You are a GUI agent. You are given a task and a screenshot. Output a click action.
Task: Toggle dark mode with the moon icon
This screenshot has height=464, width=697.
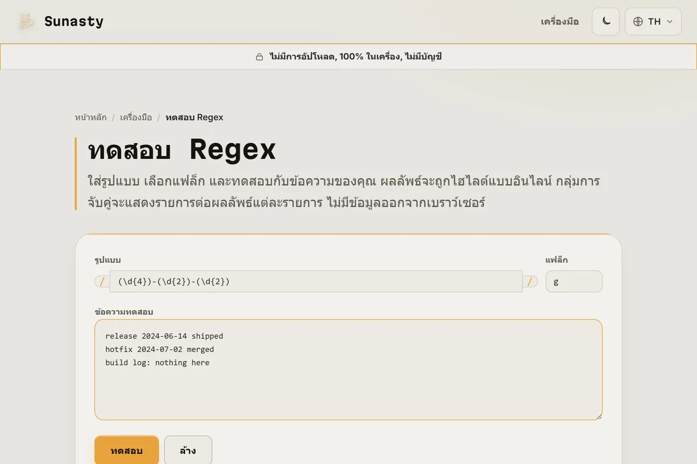605,22
